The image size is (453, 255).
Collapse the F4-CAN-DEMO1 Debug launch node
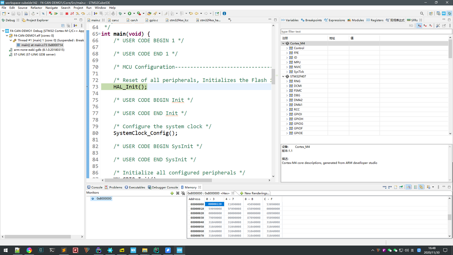coord(3,31)
